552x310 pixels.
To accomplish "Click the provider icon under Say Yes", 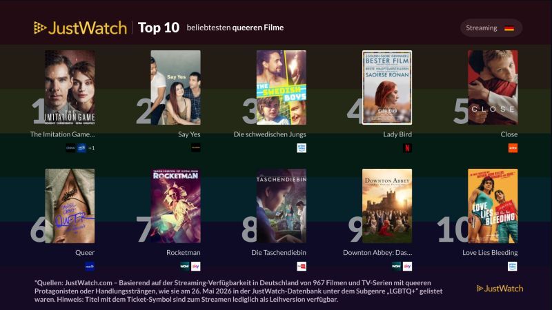I will tap(196, 148).
